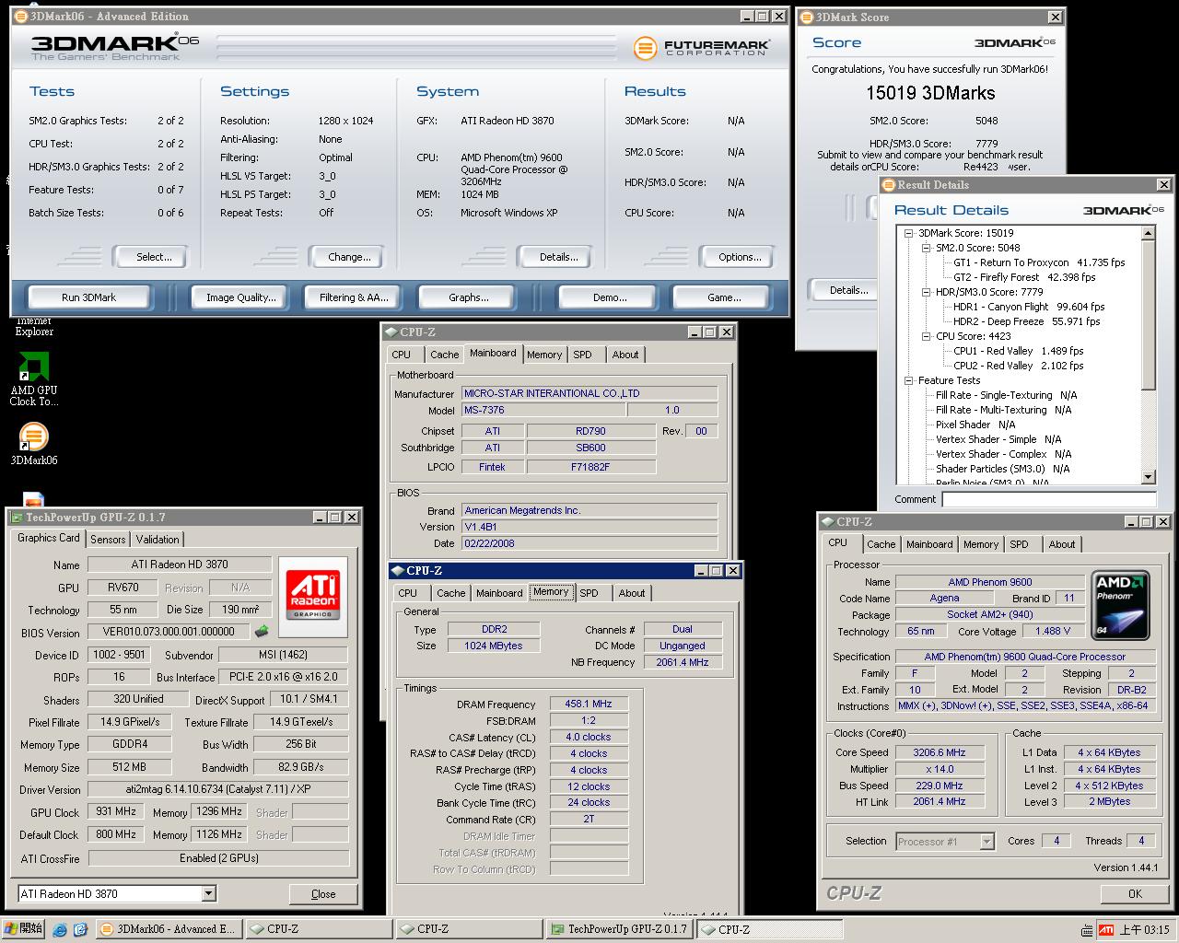Collapse the HDR/SM3.0 Score tree node
The width and height of the screenshot is (1179, 943).
927,292
